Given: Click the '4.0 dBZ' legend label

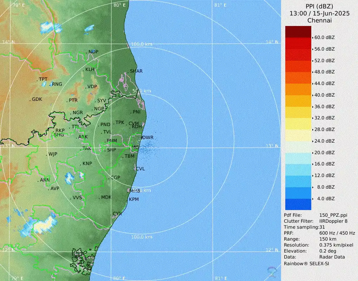Looking at the screenshot, I should tap(326, 198).
